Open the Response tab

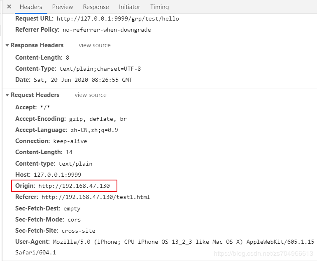(x=96, y=7)
